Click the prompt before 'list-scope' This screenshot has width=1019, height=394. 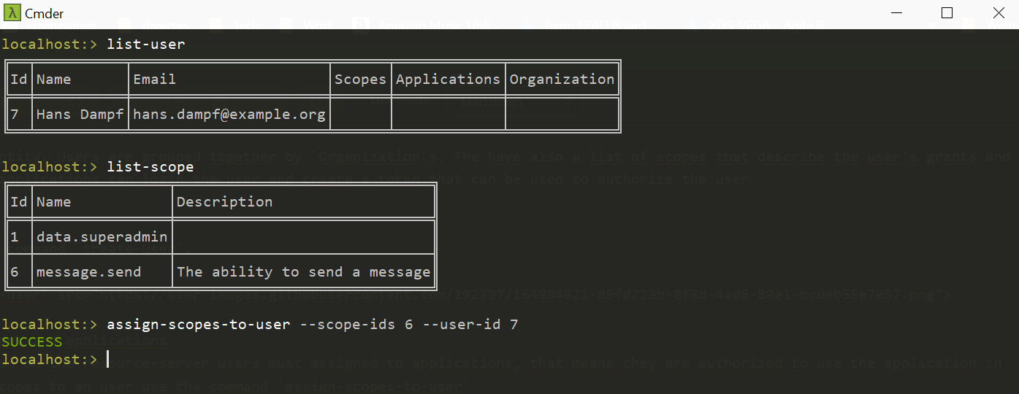pos(49,167)
